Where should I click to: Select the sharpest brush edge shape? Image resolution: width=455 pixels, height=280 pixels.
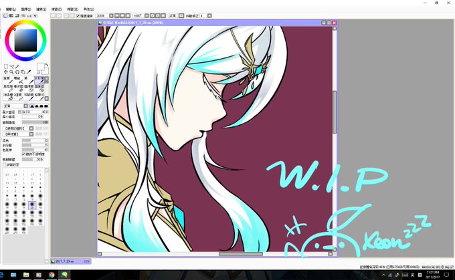click(32, 106)
